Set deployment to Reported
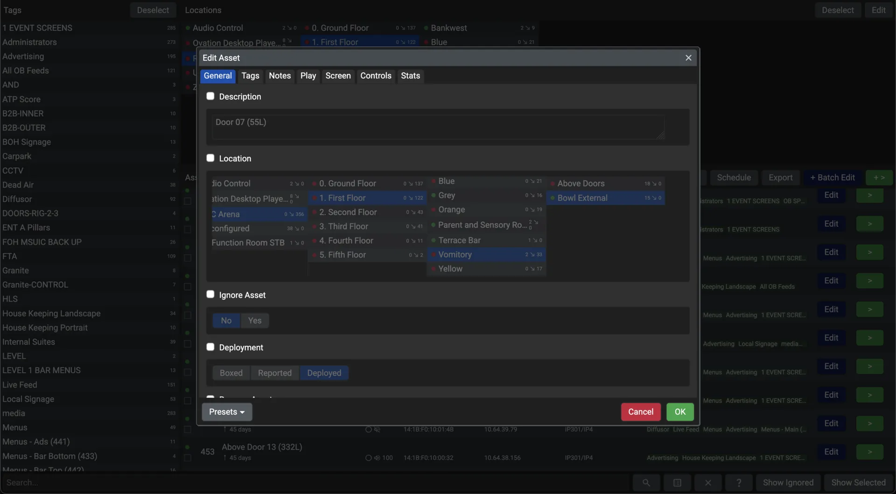Screen dimensions: 896x494 (275, 373)
